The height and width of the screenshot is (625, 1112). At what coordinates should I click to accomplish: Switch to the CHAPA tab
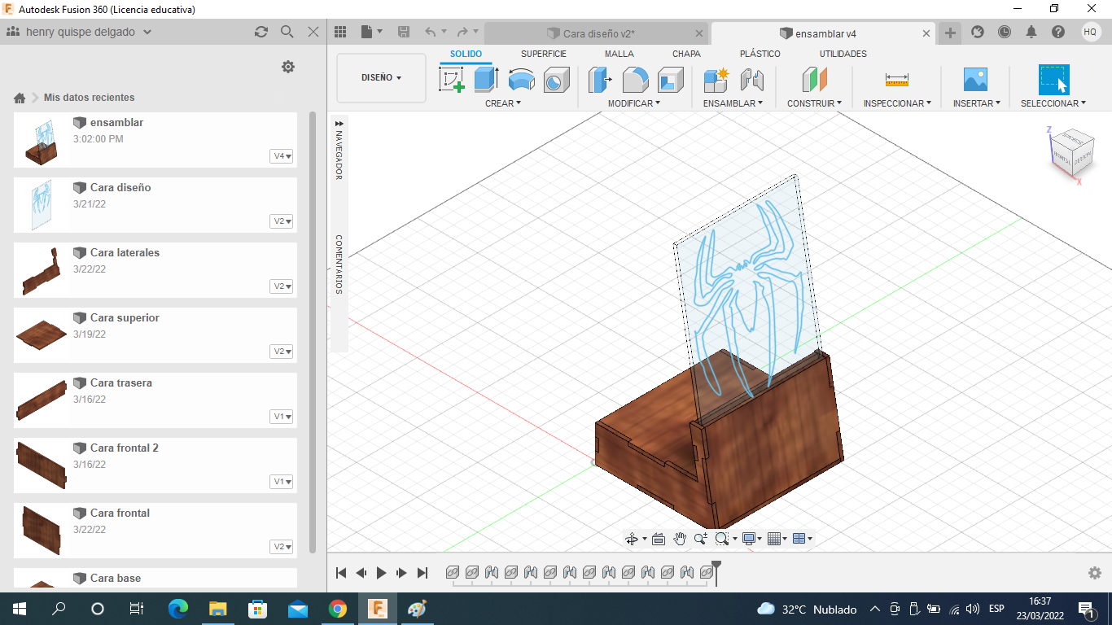tap(686, 54)
